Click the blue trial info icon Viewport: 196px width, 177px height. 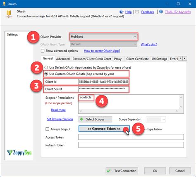click(161, 12)
